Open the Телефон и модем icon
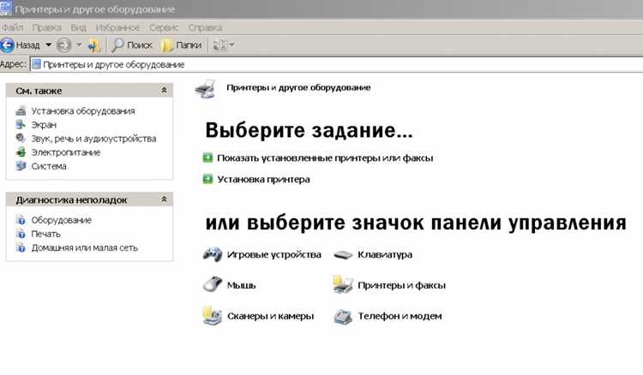 tap(343, 316)
